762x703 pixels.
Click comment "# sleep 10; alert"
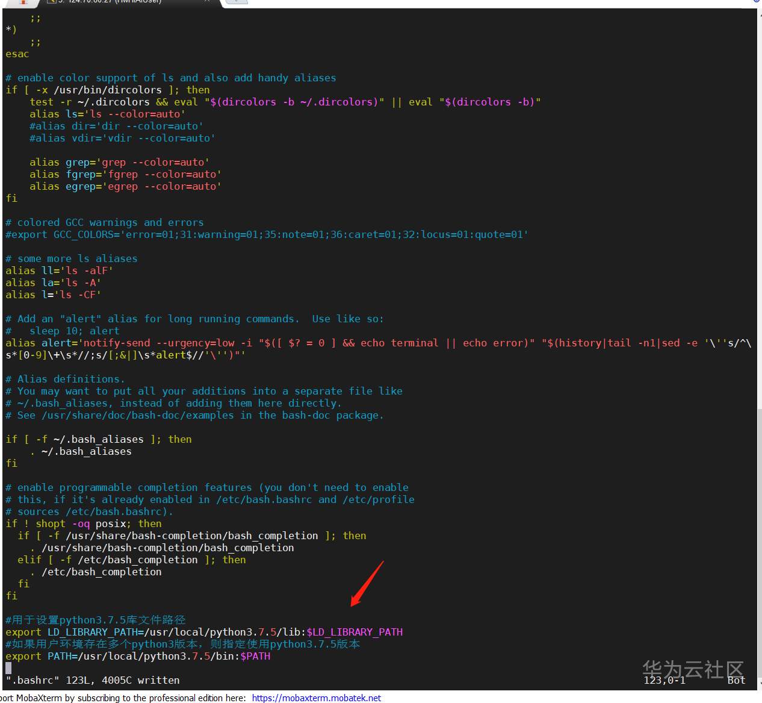[63, 331]
